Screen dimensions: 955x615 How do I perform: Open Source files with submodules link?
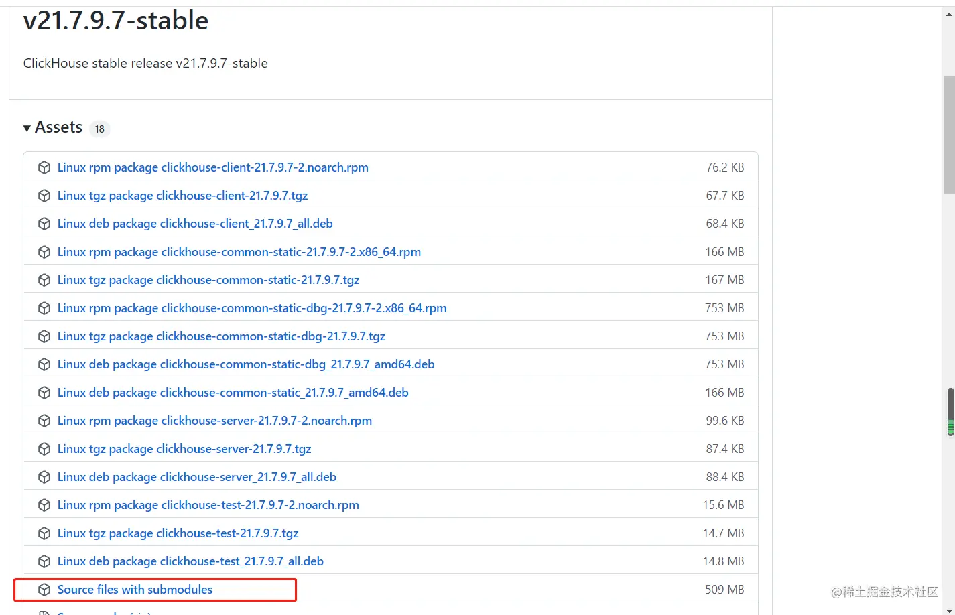135,590
